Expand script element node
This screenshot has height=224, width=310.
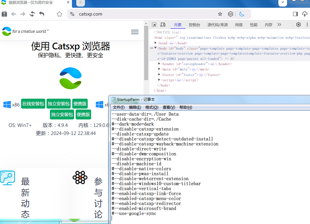tap(159, 80)
